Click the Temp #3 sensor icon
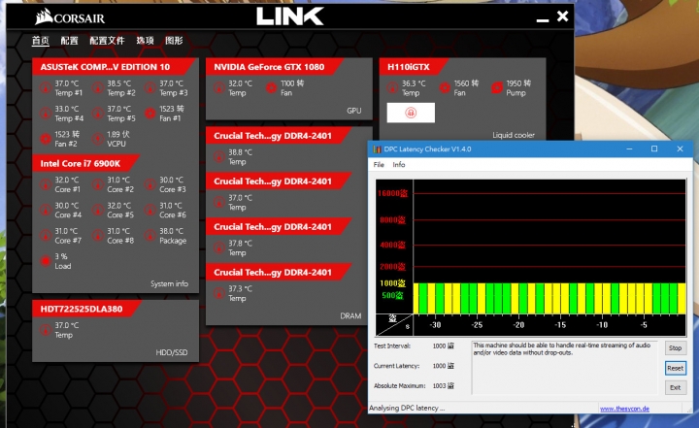The image size is (699, 428). coord(150,87)
